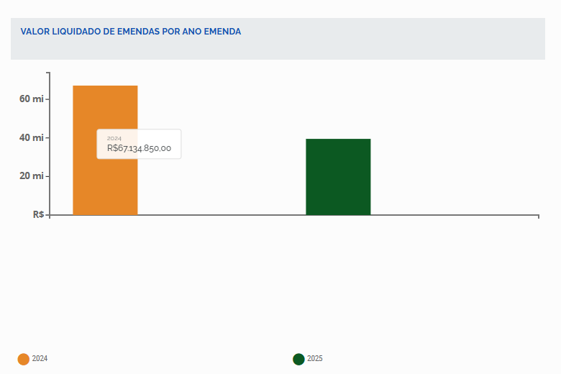Click the '60 mi' y-axis label

click(x=32, y=99)
